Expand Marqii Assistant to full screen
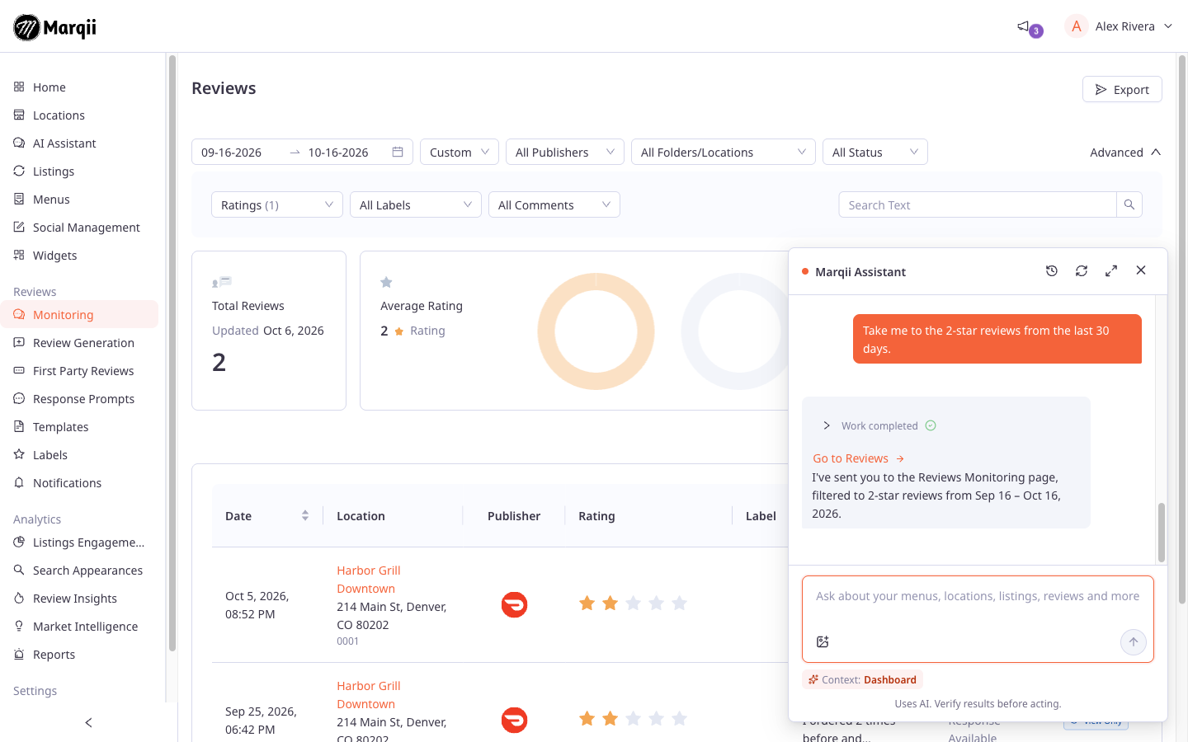 click(x=1111, y=270)
